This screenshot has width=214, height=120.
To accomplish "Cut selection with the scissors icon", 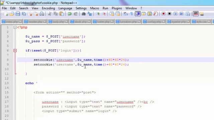I will pyautogui.click(x=50, y=14).
